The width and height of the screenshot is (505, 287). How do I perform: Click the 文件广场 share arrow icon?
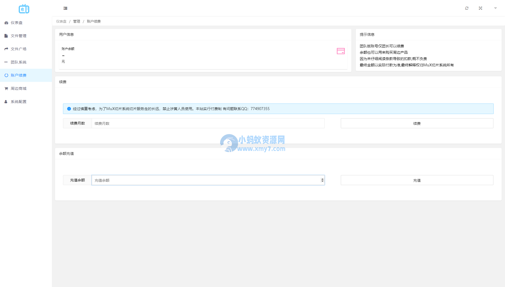[6, 49]
